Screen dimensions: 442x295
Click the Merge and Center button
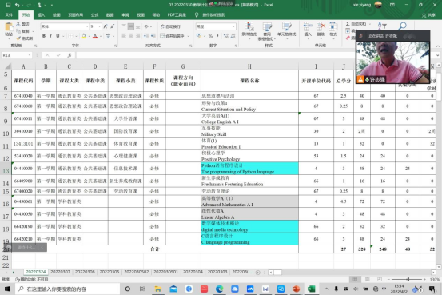click(172, 36)
